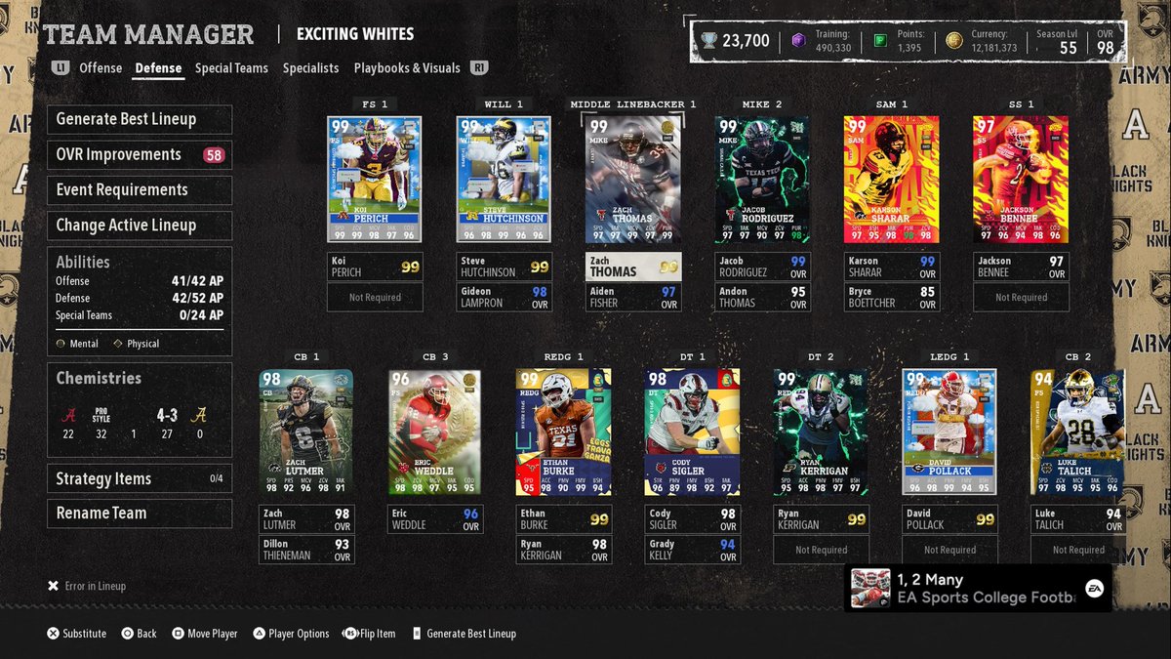Select the Pro Style chemistry
The width and height of the screenshot is (1171, 659).
click(x=101, y=414)
